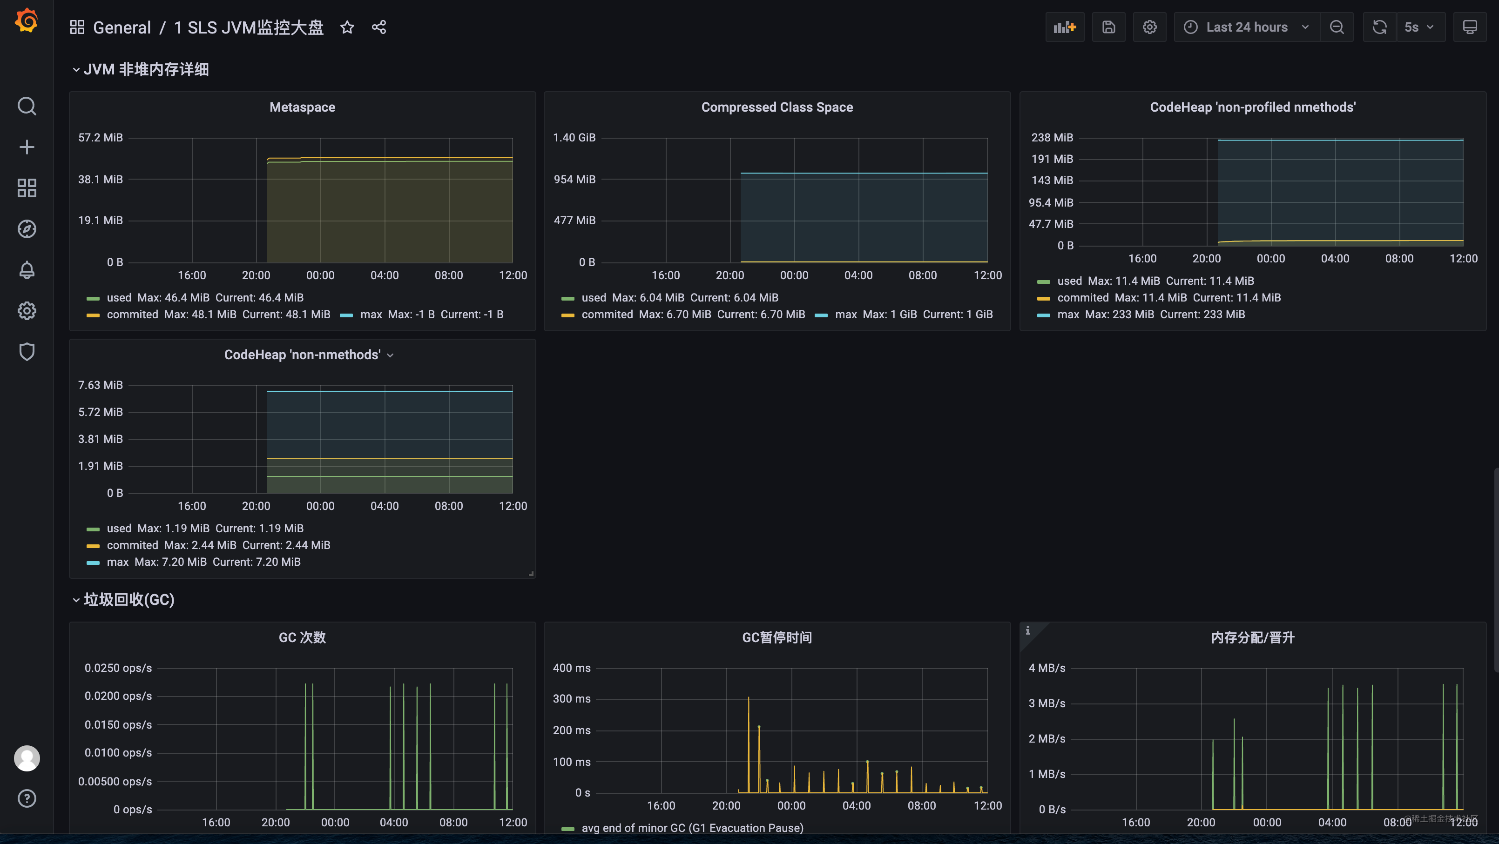Viewport: 1499px width, 844px height.
Task: Collapse the 垃圾回收(GC) row
Action: [128, 600]
